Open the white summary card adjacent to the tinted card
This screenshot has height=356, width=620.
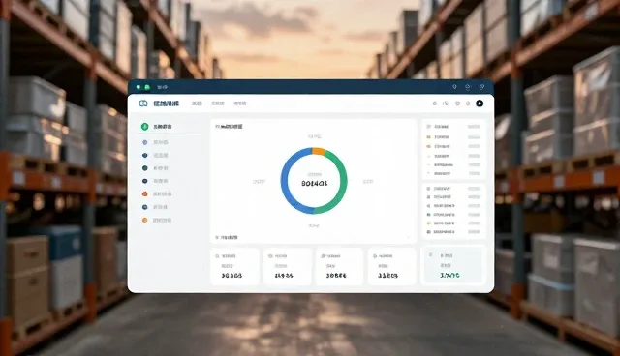tap(391, 266)
